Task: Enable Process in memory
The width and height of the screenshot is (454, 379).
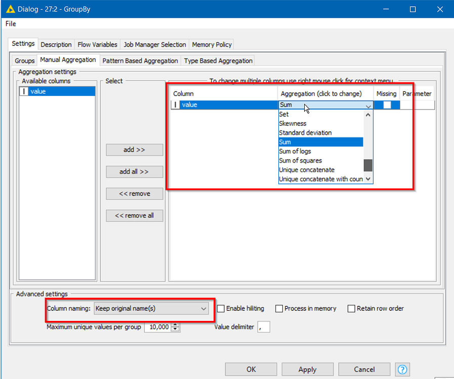Action: (279, 308)
